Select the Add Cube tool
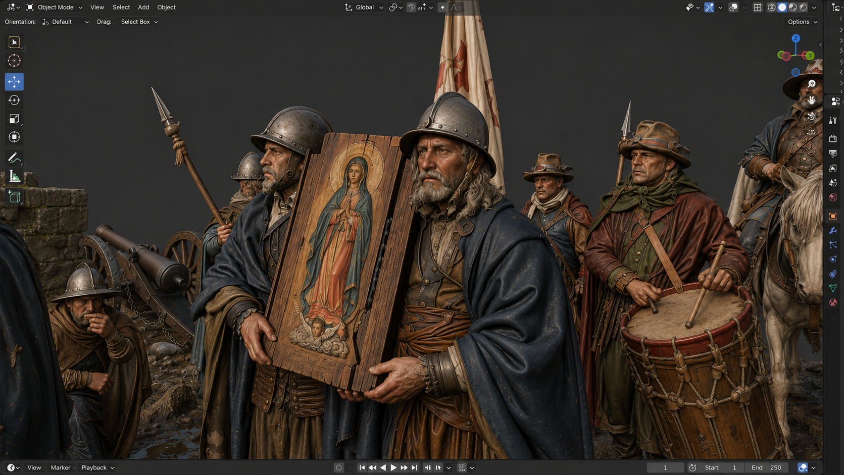844x475 pixels. pyautogui.click(x=14, y=197)
